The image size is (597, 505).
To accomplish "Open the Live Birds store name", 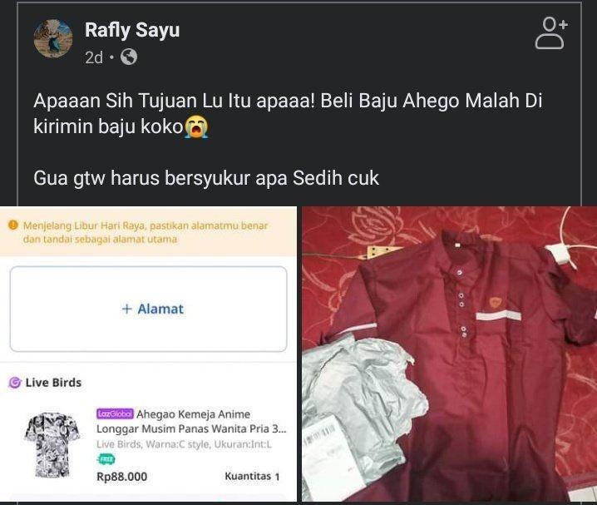I will click(x=54, y=383).
